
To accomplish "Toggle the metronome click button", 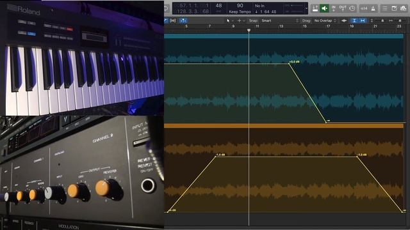I will (373, 8).
